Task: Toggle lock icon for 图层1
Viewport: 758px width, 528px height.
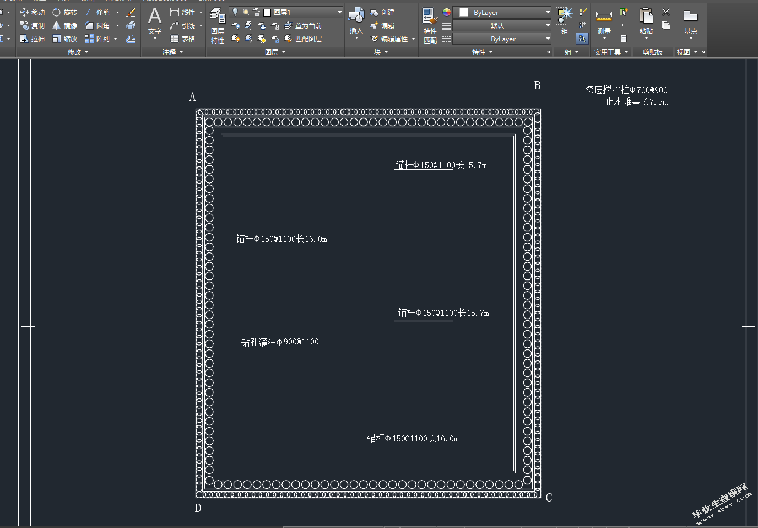Action: click(x=257, y=12)
